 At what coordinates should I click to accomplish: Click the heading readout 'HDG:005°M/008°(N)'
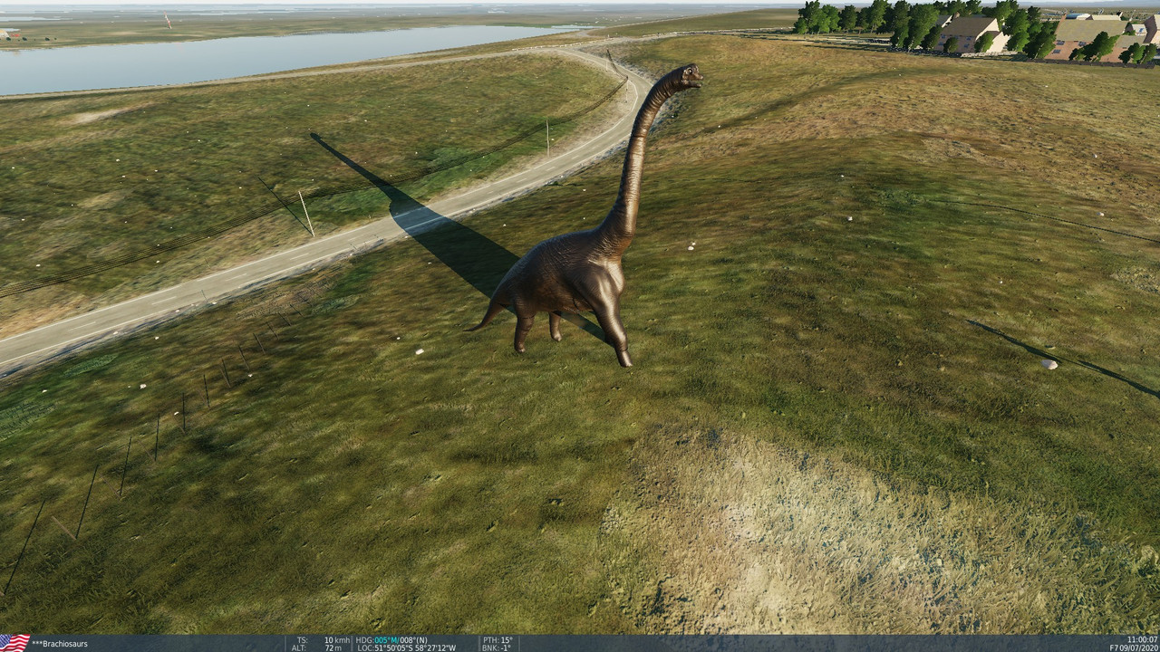[x=391, y=639]
